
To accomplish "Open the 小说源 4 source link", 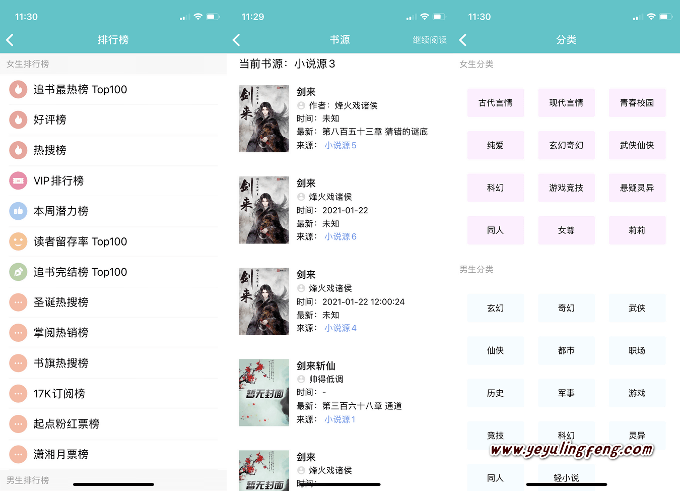I will point(341,328).
